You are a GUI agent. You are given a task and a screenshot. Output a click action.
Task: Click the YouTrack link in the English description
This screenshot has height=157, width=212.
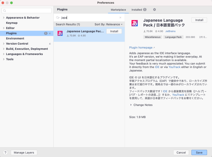click(x=174, y=67)
